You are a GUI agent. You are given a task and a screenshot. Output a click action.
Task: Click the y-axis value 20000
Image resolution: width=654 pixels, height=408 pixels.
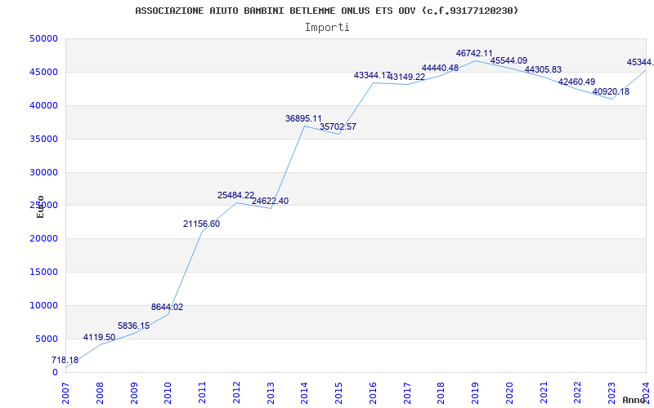tap(43, 239)
